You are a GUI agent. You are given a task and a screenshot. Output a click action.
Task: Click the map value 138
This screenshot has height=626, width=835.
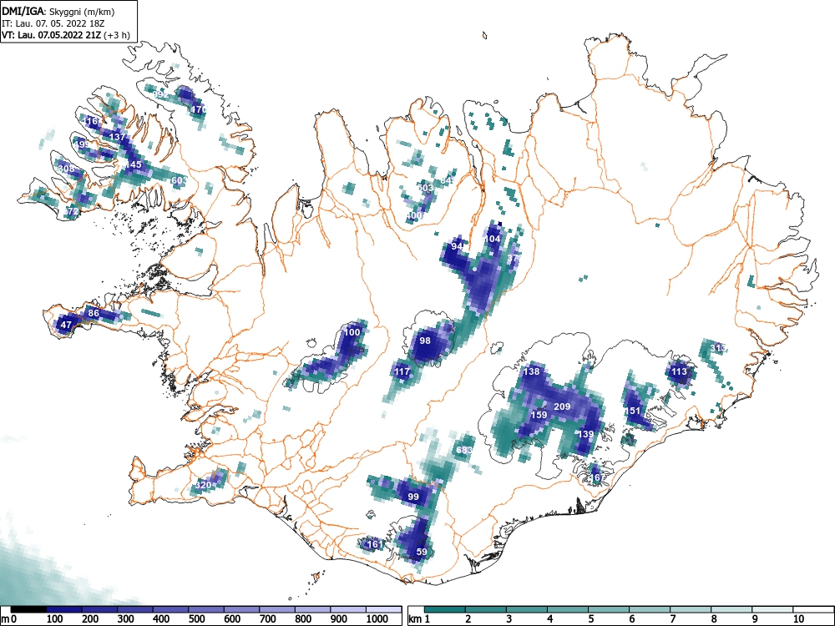(531, 371)
